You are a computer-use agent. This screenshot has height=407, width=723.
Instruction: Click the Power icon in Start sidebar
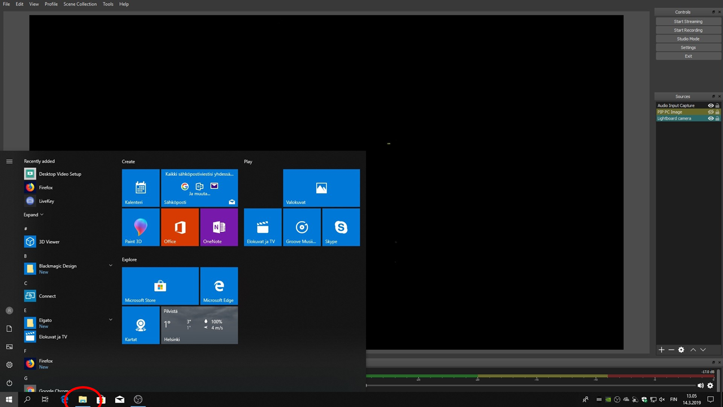coord(9,383)
